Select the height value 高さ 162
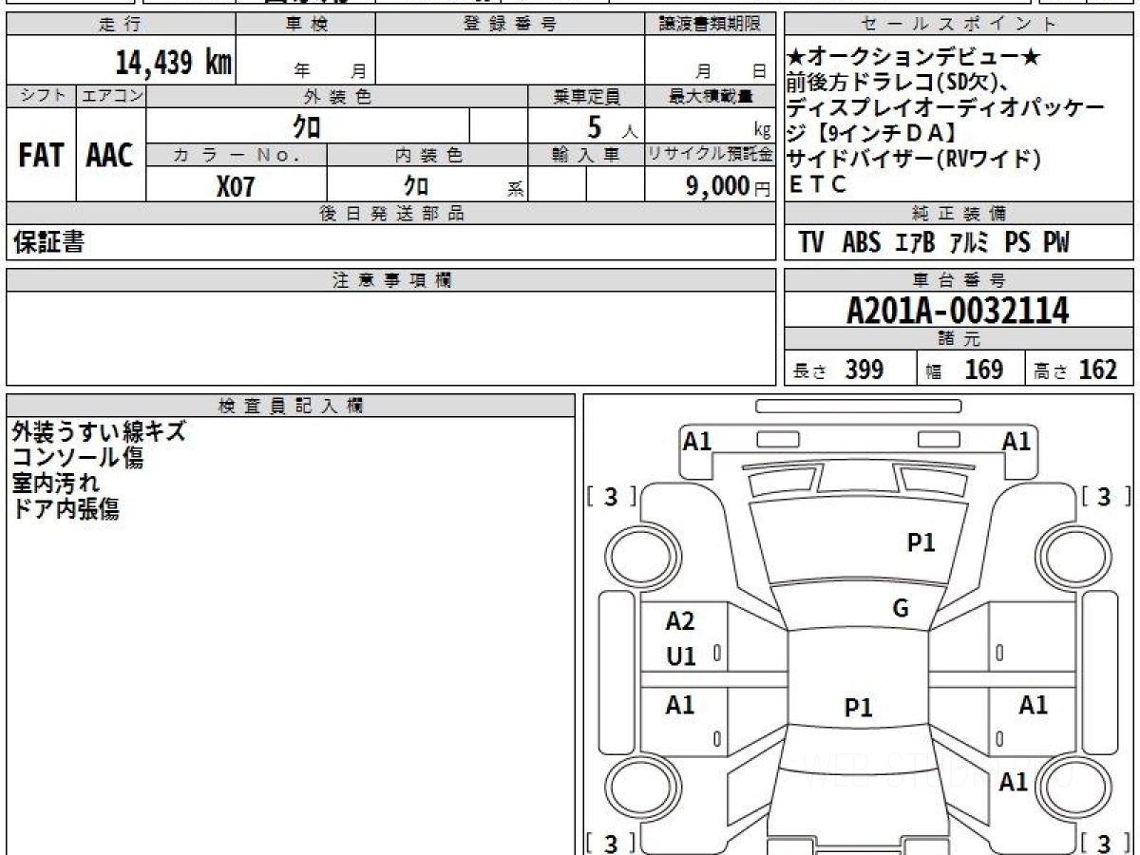This screenshot has width=1140, height=855. coord(1075,370)
